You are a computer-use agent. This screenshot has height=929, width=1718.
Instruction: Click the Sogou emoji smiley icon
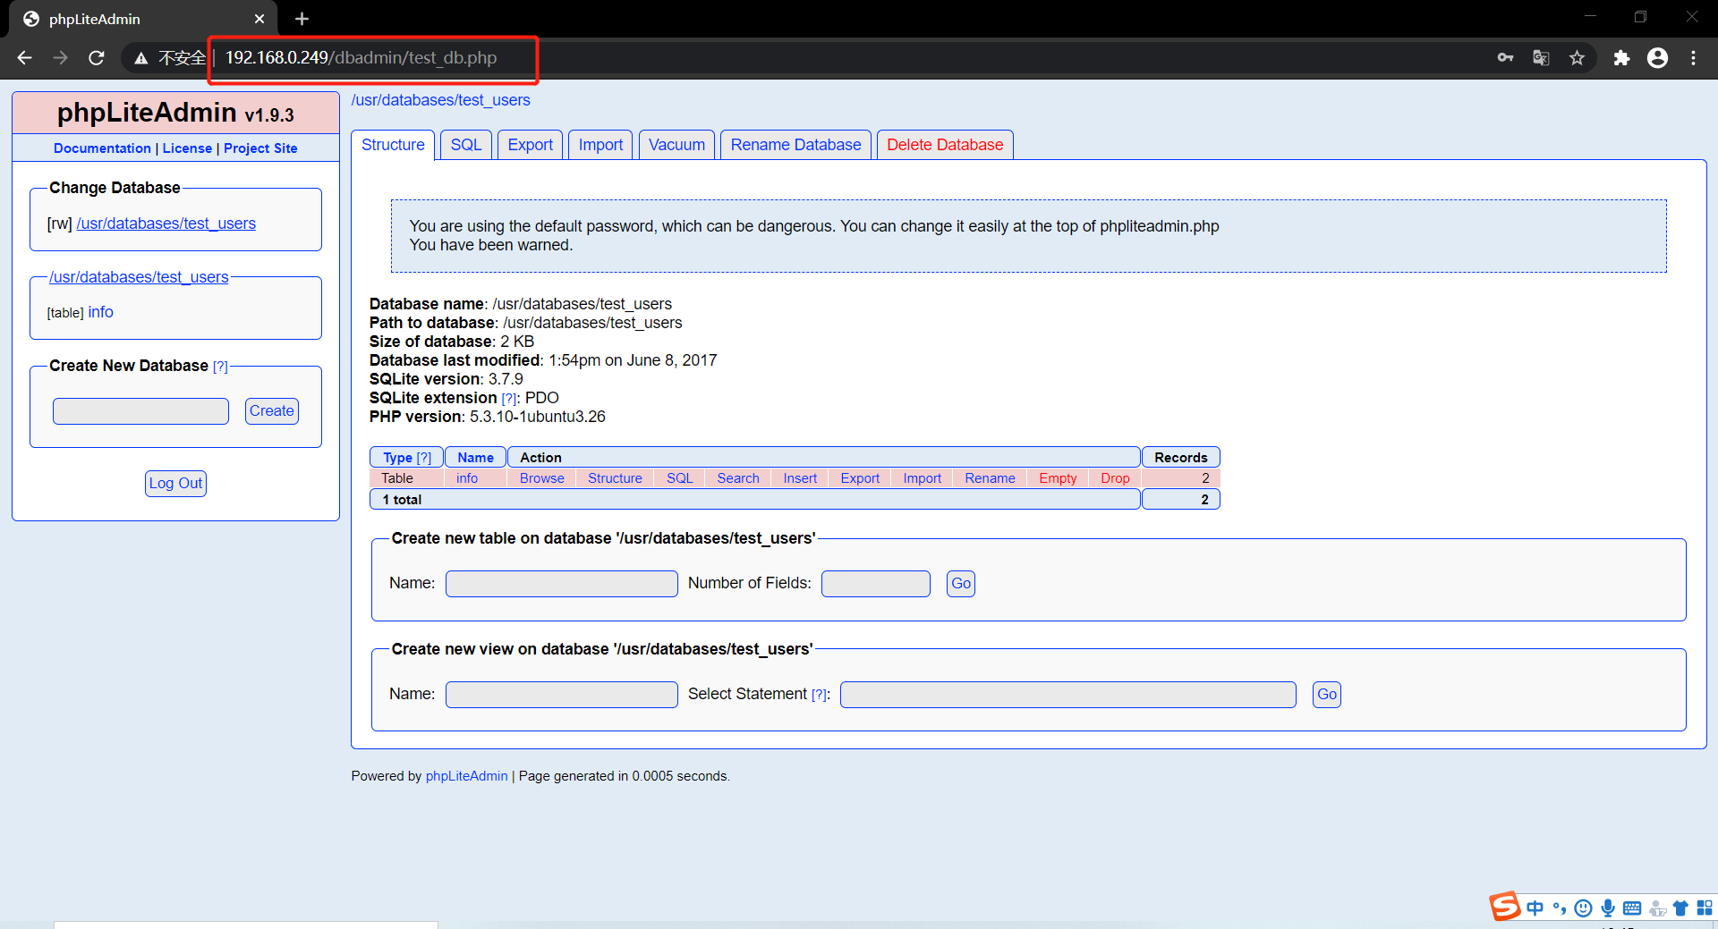pyautogui.click(x=1583, y=908)
